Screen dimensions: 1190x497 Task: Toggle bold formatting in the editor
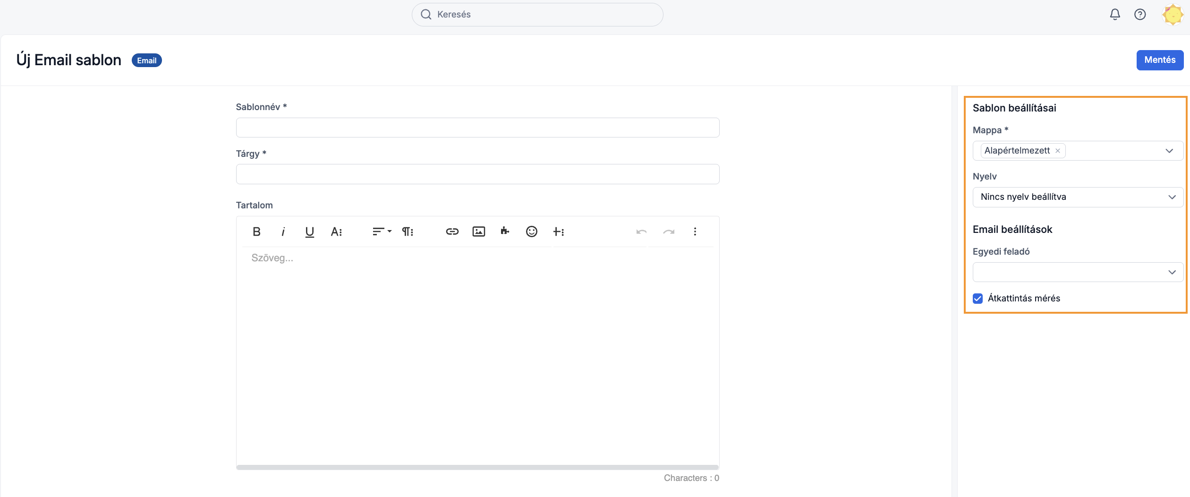(256, 231)
